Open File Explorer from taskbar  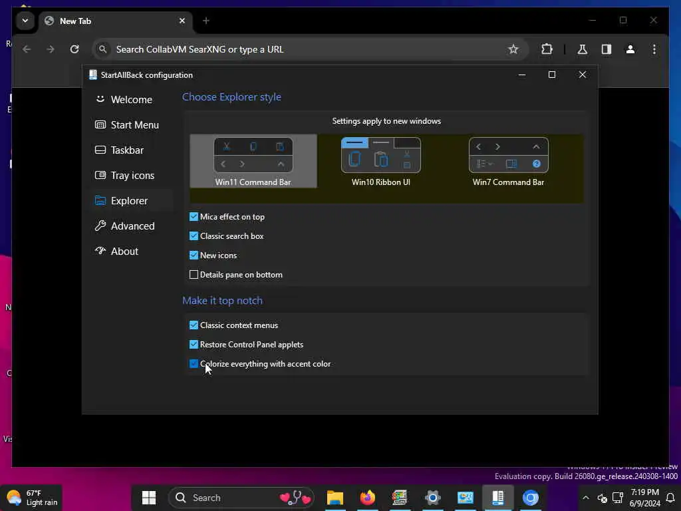(x=335, y=498)
